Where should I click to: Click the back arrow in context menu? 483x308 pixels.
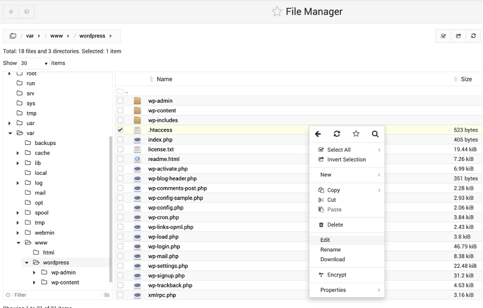click(318, 134)
